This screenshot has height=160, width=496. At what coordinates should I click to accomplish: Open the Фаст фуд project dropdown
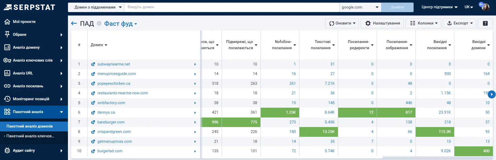tap(121, 24)
